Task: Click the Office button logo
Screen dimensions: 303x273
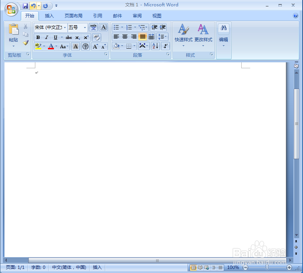Action: 11,9
